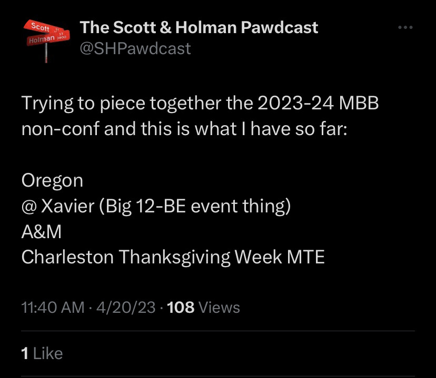Screen dimensions: 436x378
Task: Click the 4/20/23 post date
Action: [x=126, y=308]
